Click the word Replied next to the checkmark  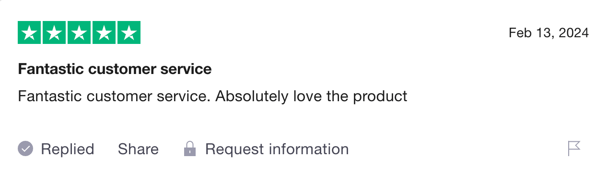click(68, 149)
